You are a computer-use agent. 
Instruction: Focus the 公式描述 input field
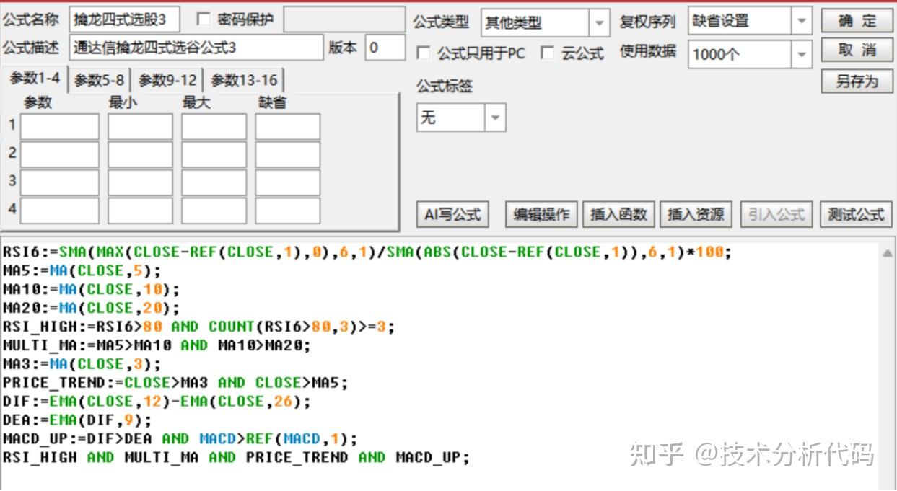tap(196, 48)
